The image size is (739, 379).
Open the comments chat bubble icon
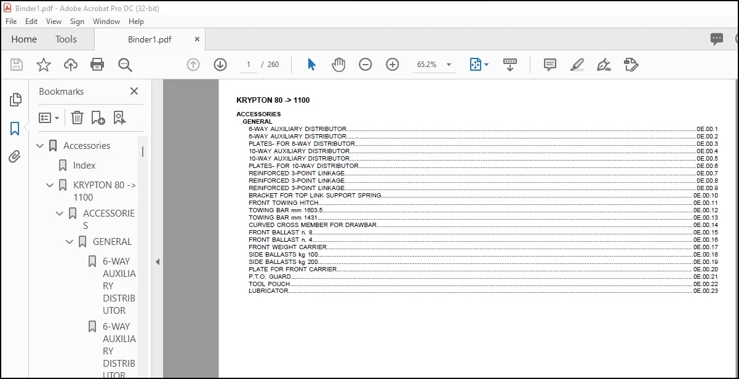click(717, 39)
